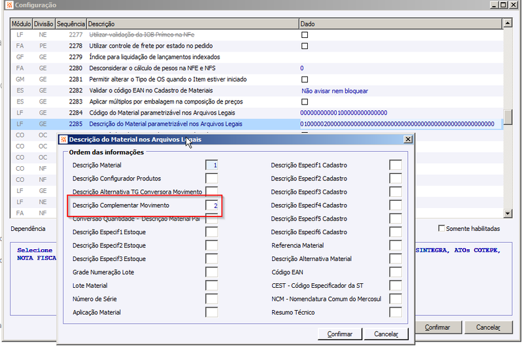Viewport: 523px width, 348px height.
Task: Click the value 0 in row 2280
Action: point(301,68)
